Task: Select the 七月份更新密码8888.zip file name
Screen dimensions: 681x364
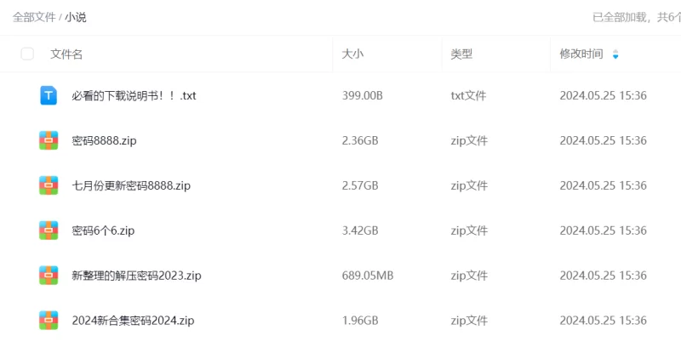Action: pyautogui.click(x=131, y=185)
